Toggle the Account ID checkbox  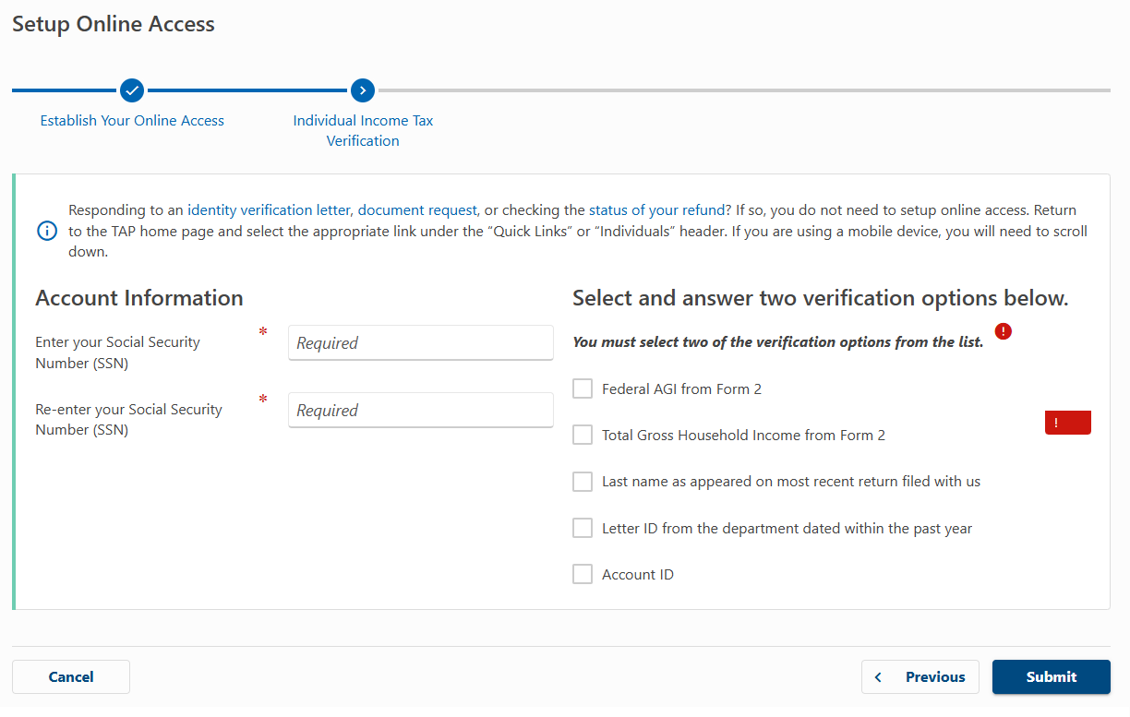tap(583, 575)
